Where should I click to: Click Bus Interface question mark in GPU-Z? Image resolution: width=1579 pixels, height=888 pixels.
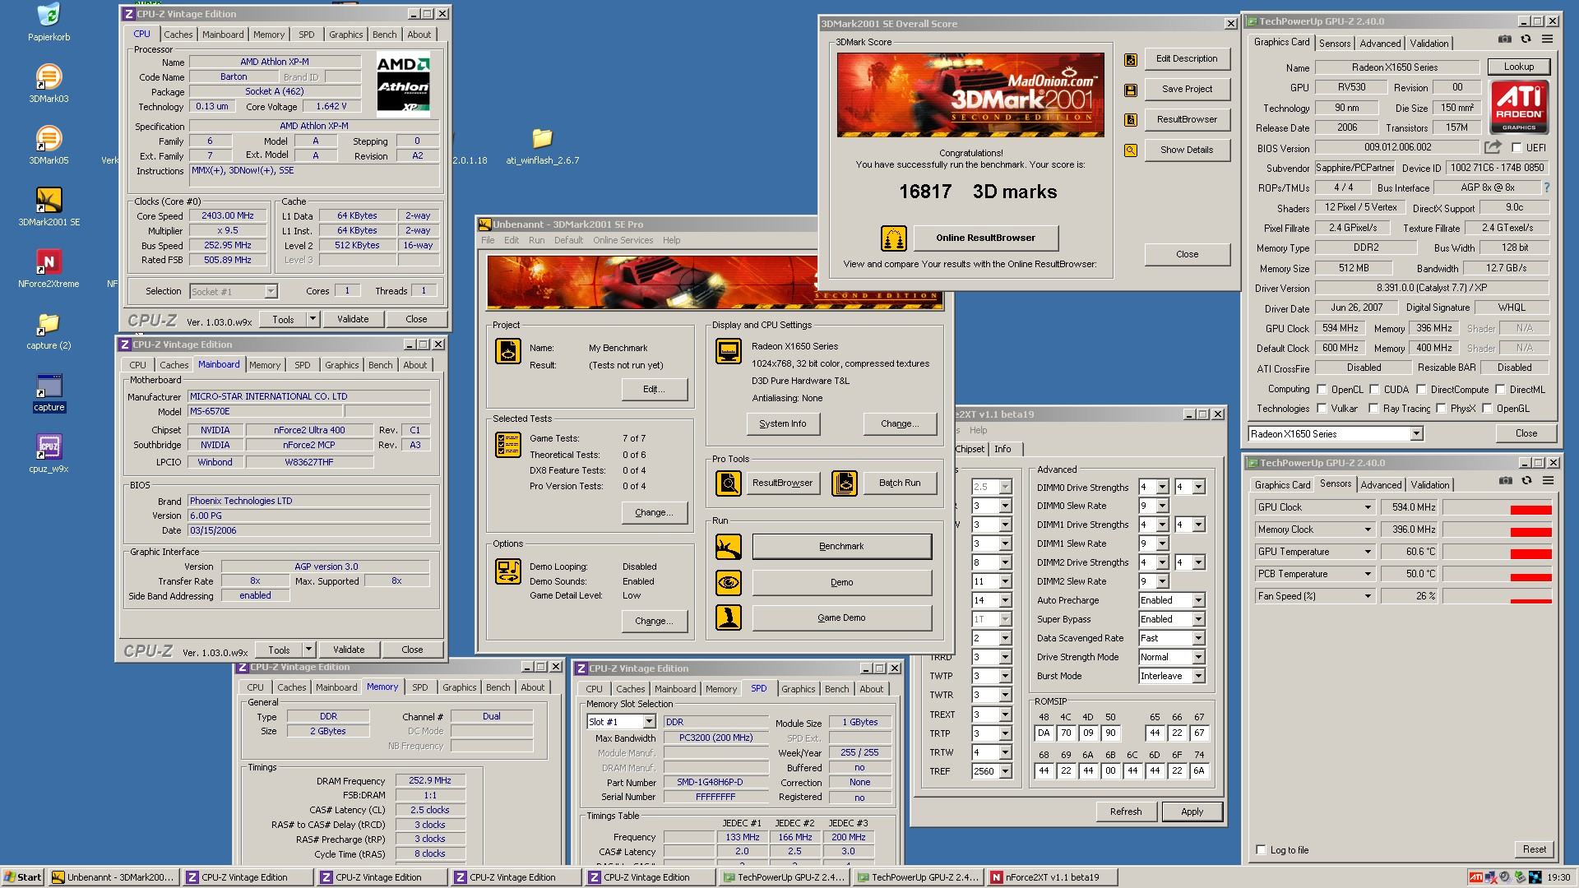1546,187
